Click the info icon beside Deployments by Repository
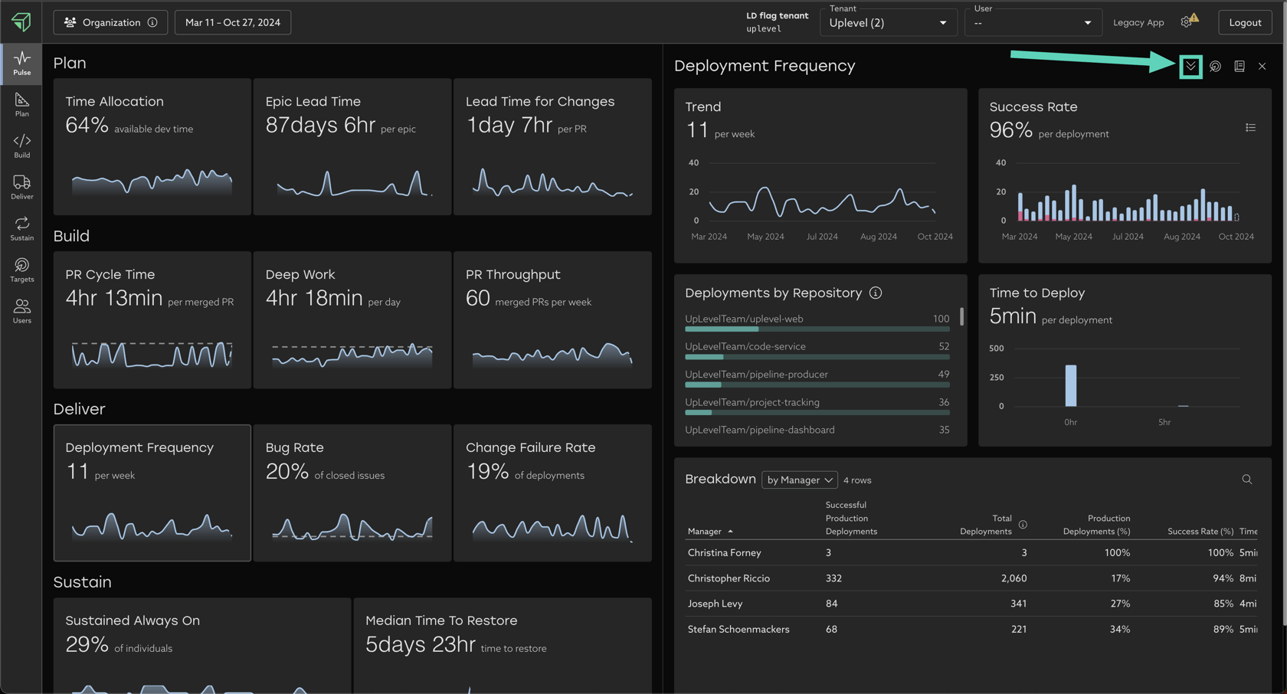This screenshot has width=1287, height=694. click(876, 293)
